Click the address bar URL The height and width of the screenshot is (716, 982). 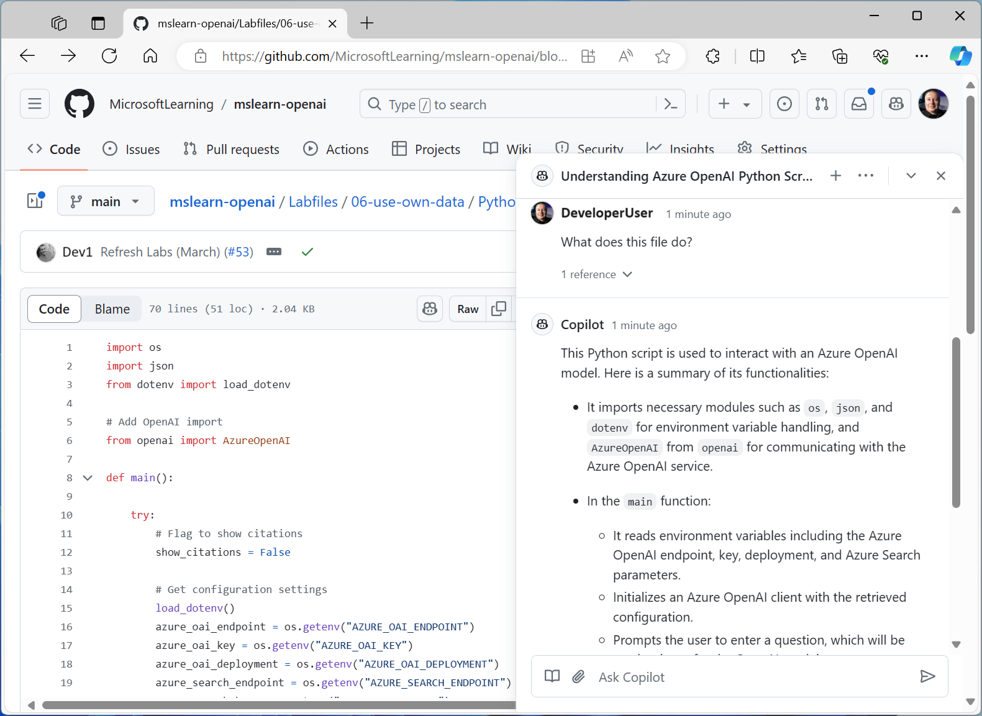pyautogui.click(x=394, y=57)
